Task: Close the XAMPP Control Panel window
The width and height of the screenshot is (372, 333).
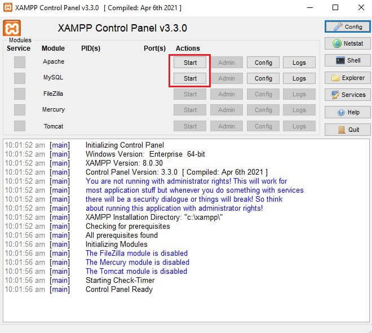Action: [361, 7]
